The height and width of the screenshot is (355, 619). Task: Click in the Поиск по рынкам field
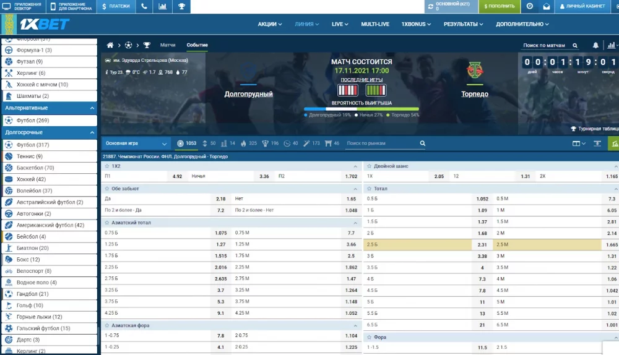click(381, 143)
